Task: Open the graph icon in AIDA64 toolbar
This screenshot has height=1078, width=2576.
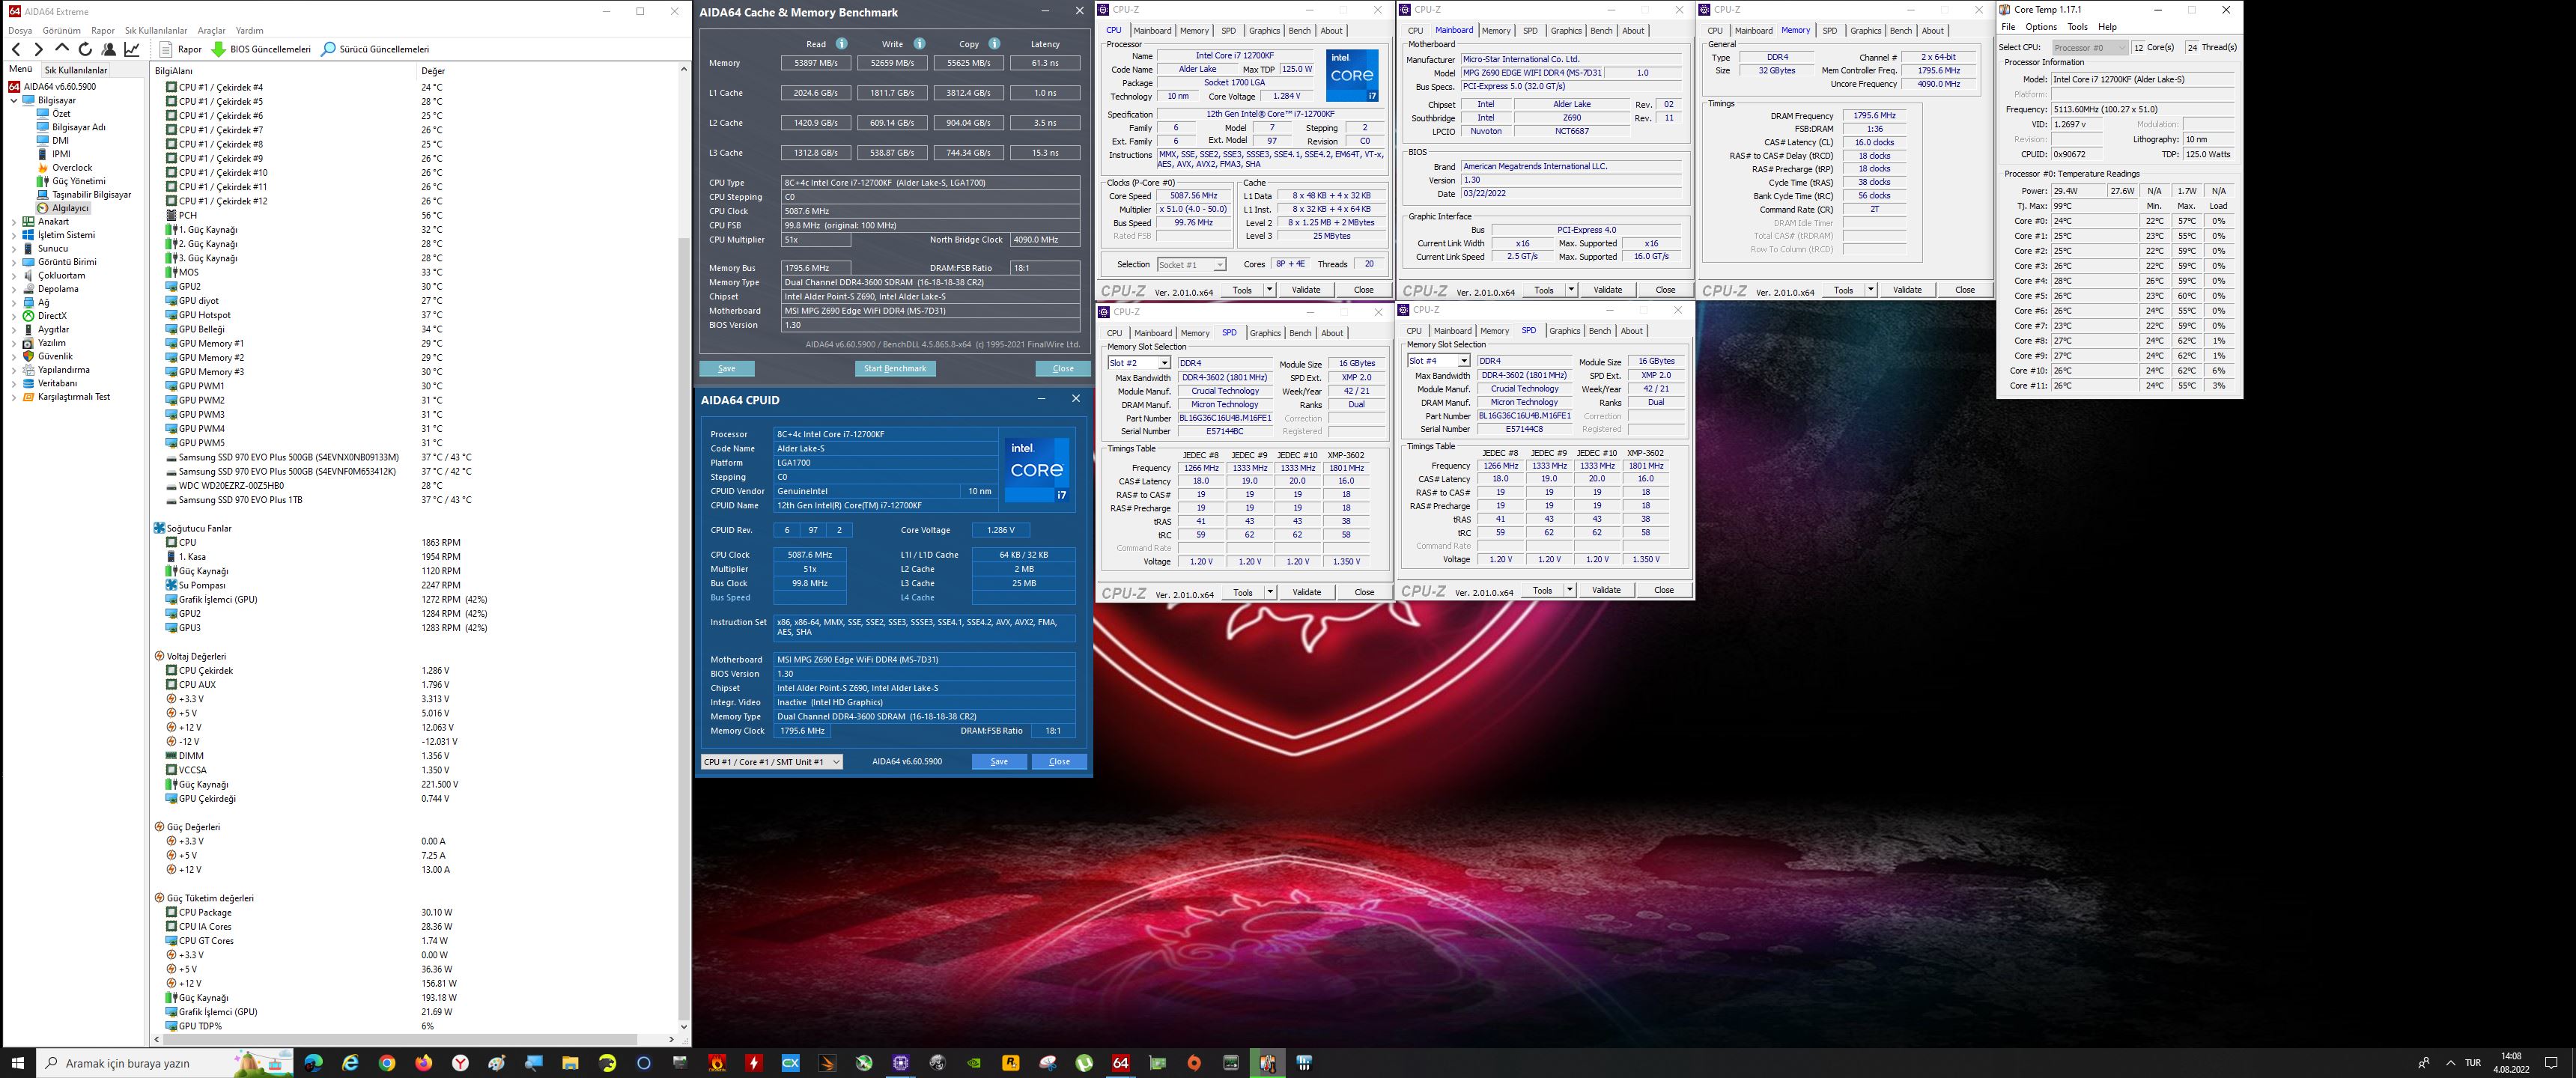Action: [132, 49]
